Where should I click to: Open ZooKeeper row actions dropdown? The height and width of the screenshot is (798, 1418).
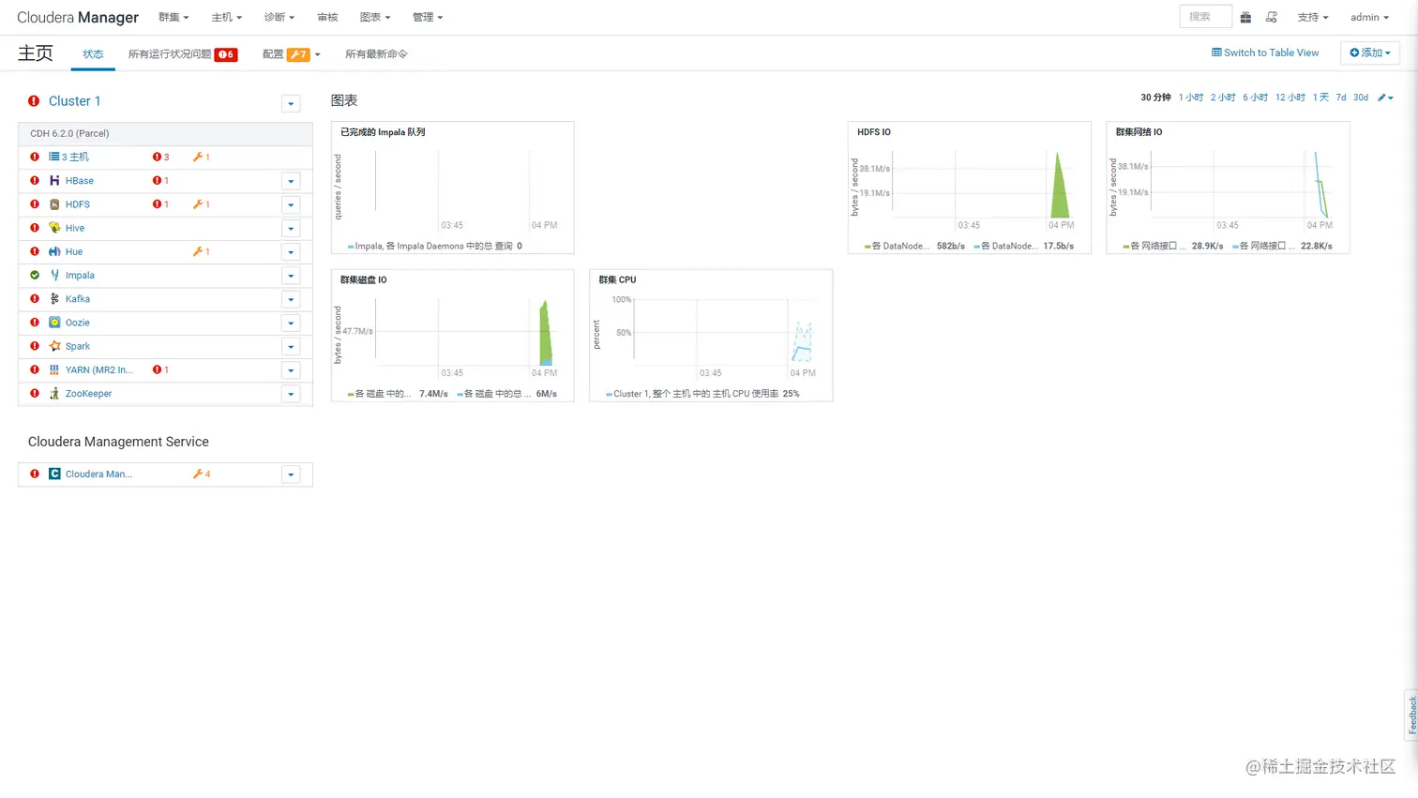pos(291,394)
